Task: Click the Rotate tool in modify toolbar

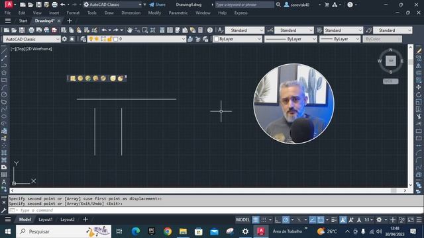Action: tap(419, 95)
